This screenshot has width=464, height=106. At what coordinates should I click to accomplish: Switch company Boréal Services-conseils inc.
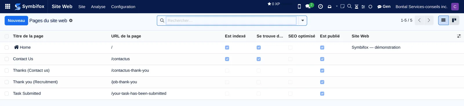421,7
